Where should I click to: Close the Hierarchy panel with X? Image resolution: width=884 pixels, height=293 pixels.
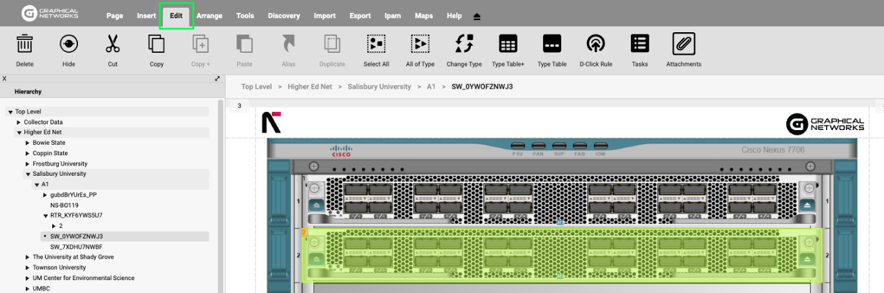pos(5,79)
